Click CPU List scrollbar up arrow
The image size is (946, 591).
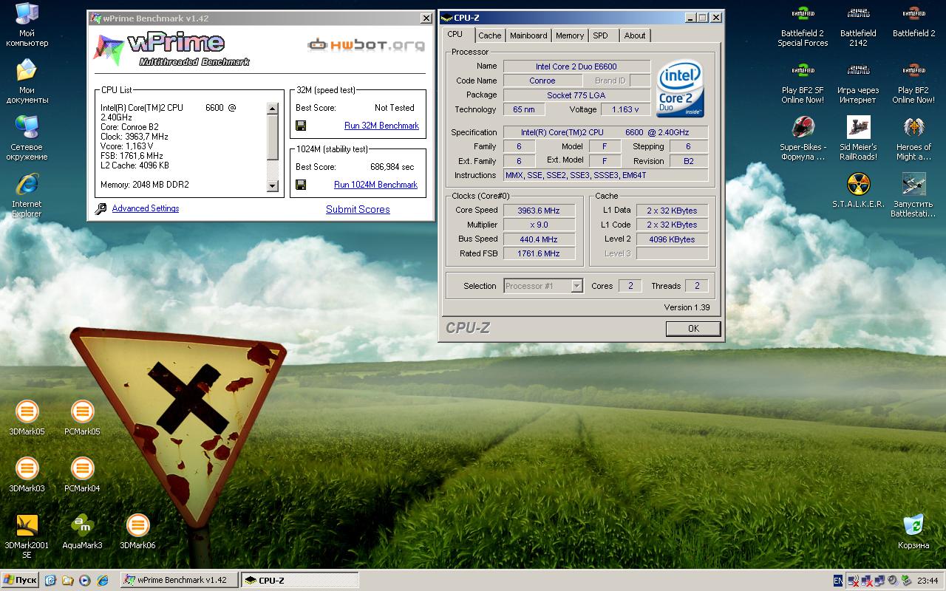pos(272,109)
